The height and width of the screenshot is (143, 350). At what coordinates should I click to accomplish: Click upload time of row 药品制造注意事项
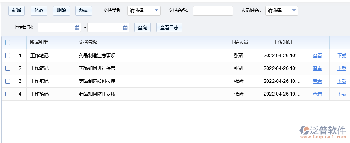click(282, 55)
